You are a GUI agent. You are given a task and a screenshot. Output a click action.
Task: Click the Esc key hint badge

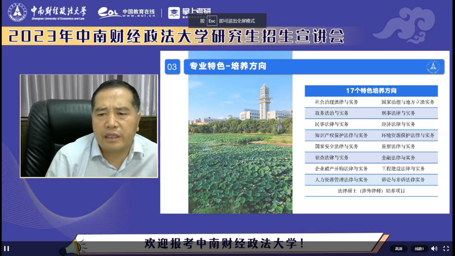pos(212,21)
